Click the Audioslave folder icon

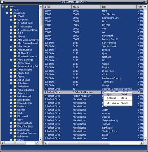(15, 87)
